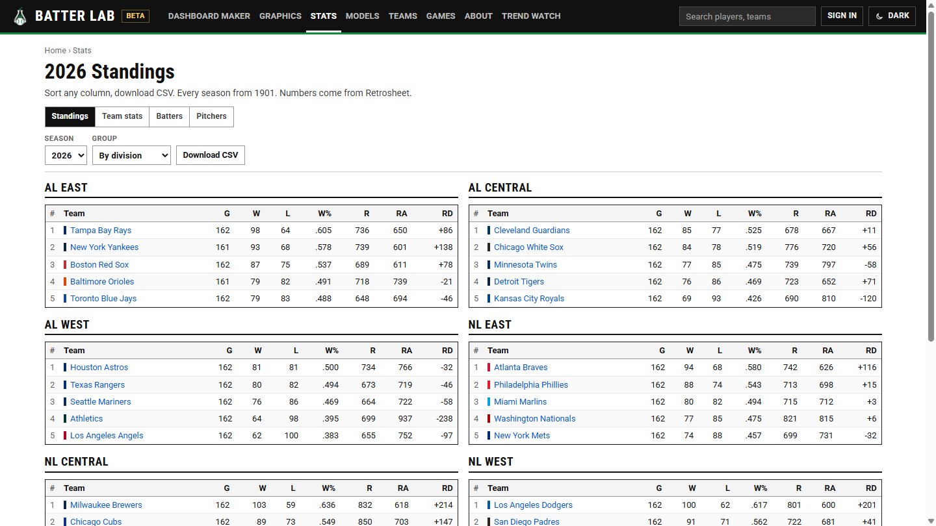Switch to the Pitchers tab
Image resolution: width=936 pixels, height=526 pixels.
pos(211,116)
